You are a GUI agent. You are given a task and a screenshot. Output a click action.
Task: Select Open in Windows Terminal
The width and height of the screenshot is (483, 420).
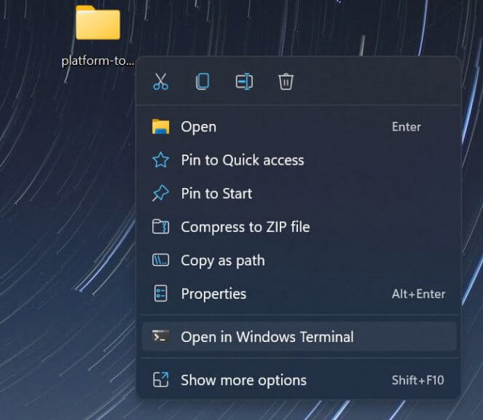[299, 336]
